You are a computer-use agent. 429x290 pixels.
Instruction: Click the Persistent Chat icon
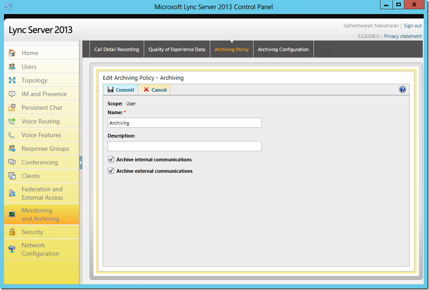(x=12, y=108)
